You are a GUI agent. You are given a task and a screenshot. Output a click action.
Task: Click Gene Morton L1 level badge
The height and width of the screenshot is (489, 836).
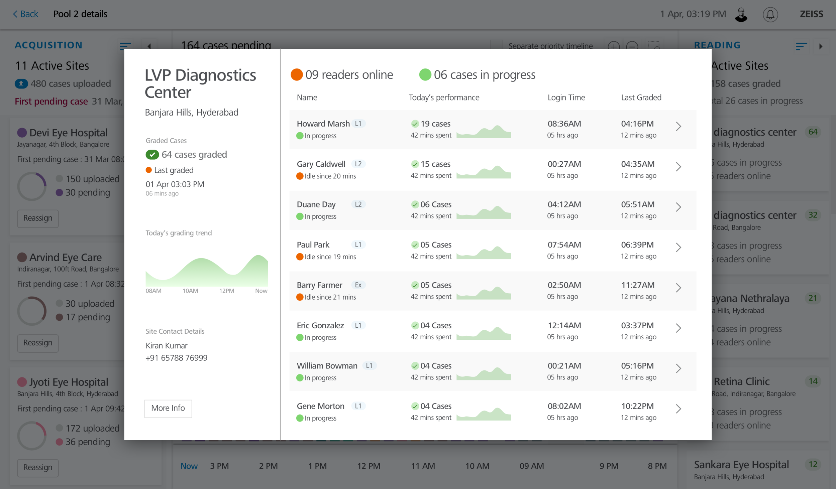click(358, 406)
